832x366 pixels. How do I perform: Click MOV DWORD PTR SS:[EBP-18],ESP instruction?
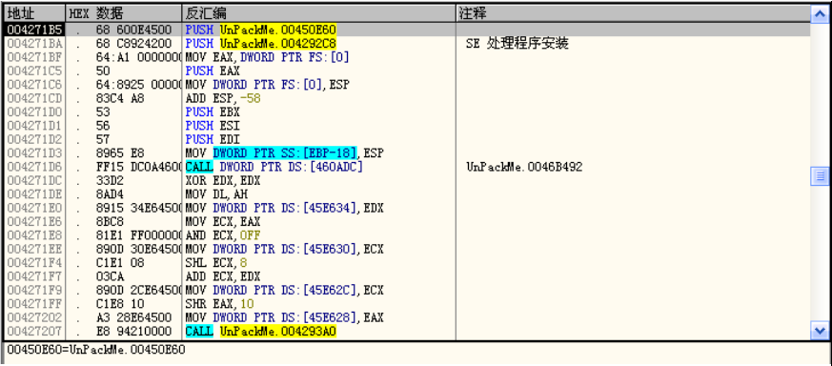point(284,152)
